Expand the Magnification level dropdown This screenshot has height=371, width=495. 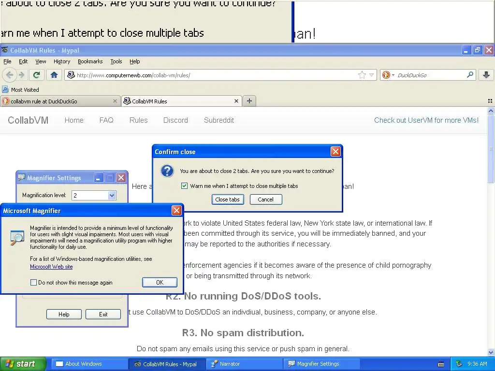click(112, 195)
